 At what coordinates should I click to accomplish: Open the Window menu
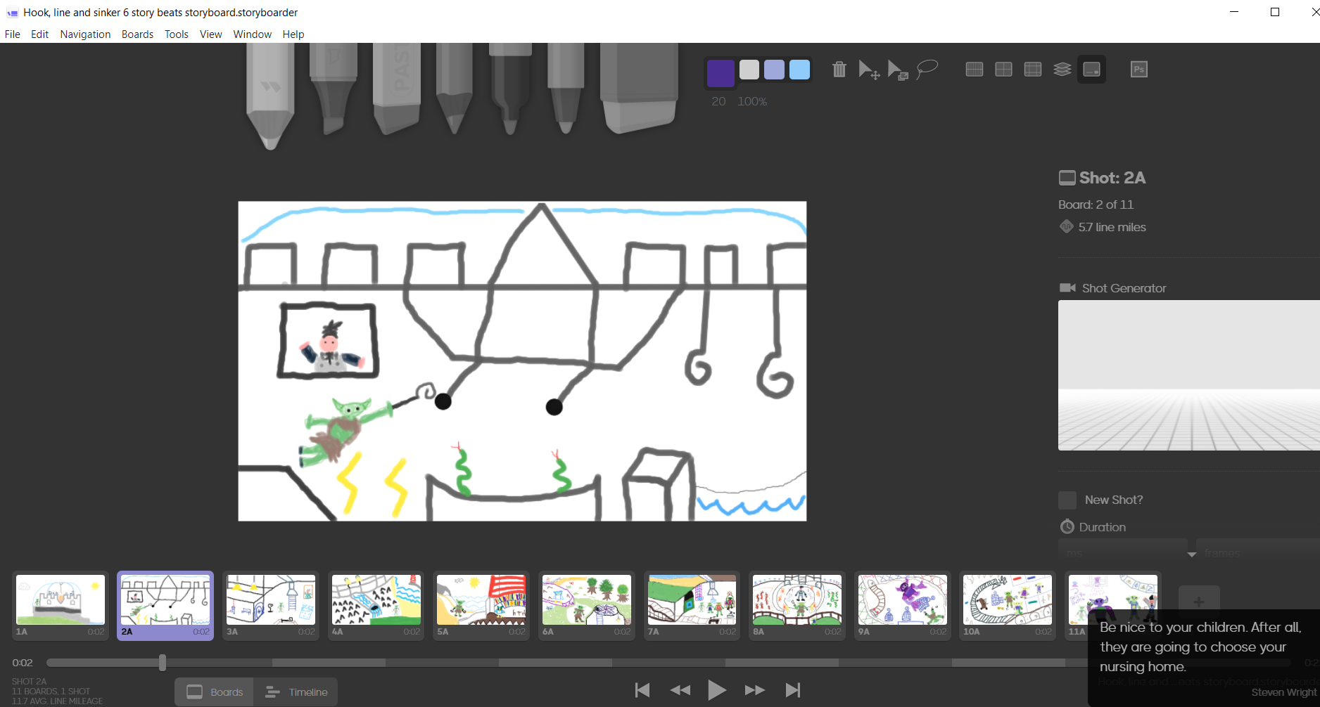(253, 34)
